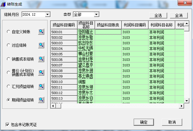Open search icon beside 销售成本结转

pos(41,59)
